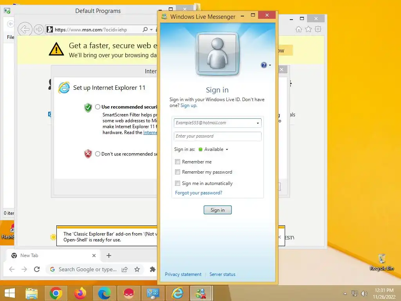This screenshot has height=301, width=401.
Task: Go back in Internet Explorer
Action: [x=25, y=29]
